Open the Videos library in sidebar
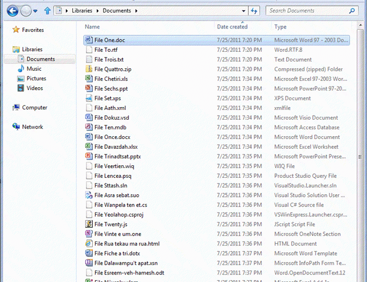This screenshot has width=367, height=282. 35,88
